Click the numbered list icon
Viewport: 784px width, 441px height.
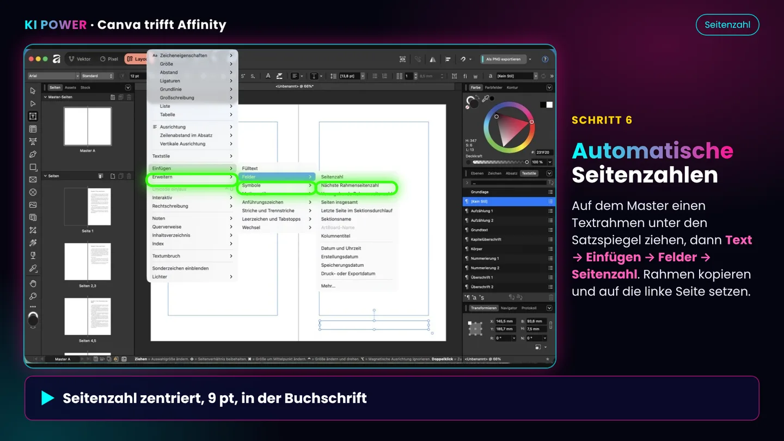pos(385,76)
